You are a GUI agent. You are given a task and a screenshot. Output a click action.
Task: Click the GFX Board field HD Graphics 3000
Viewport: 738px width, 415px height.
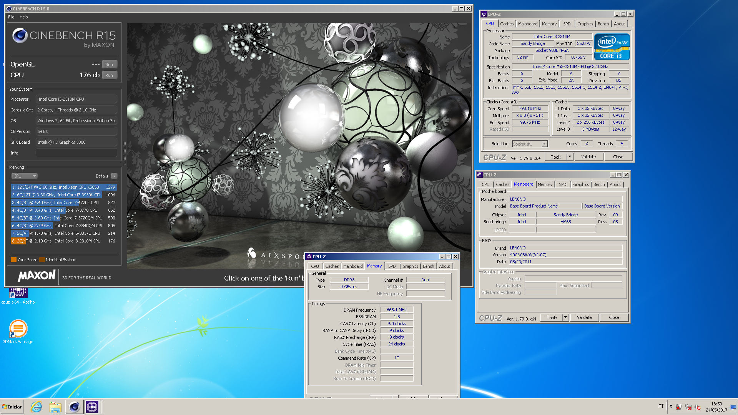tap(76, 142)
